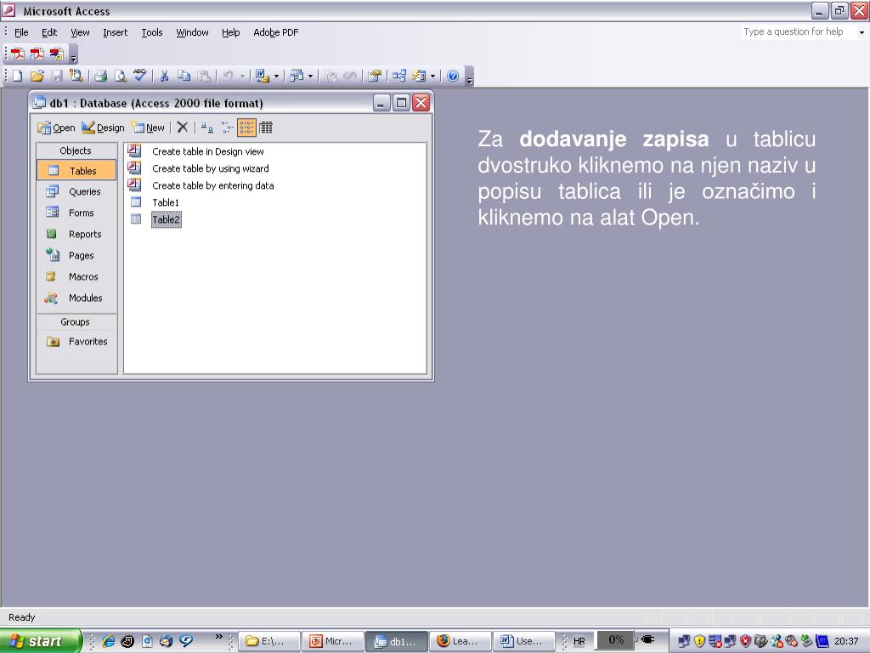This screenshot has width=870, height=653.
Task: Open the View menu
Action: [x=80, y=32]
